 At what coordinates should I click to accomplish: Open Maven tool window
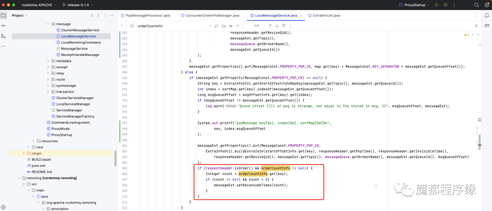click(x=487, y=25)
